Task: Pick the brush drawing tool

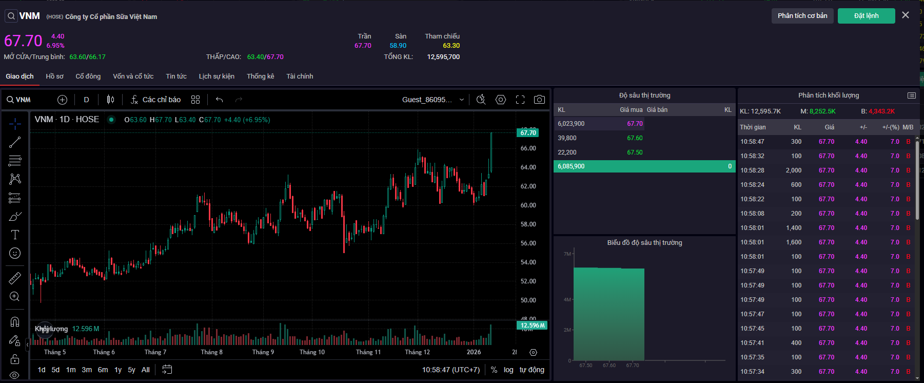Action: pyautogui.click(x=15, y=216)
